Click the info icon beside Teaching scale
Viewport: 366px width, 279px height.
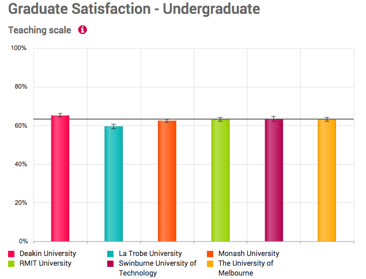[82, 30]
